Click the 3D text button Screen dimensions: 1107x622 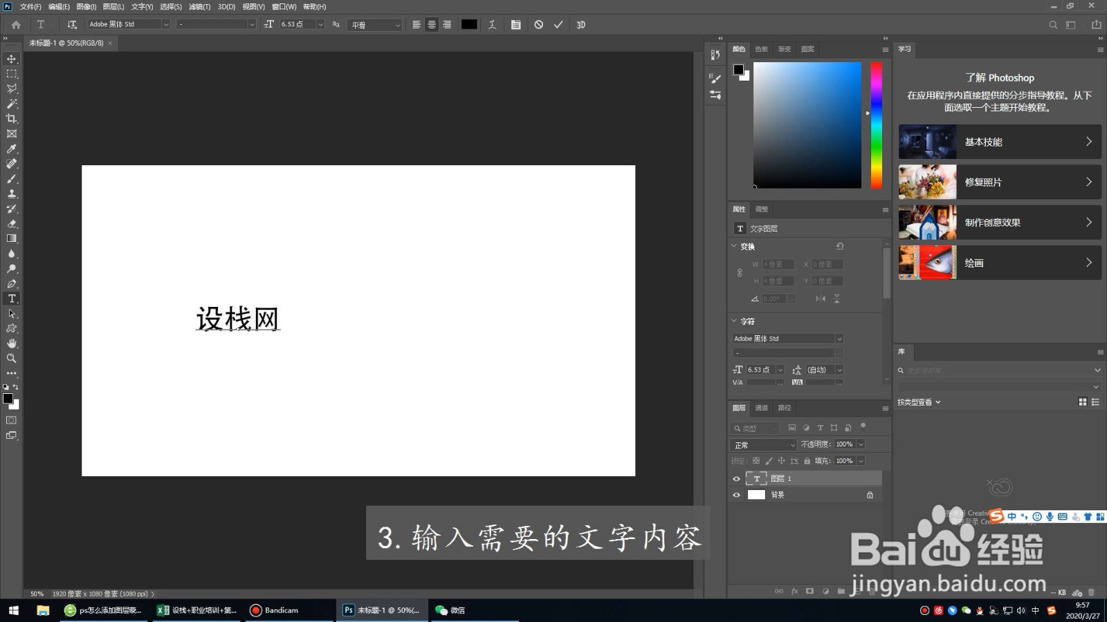pos(581,25)
